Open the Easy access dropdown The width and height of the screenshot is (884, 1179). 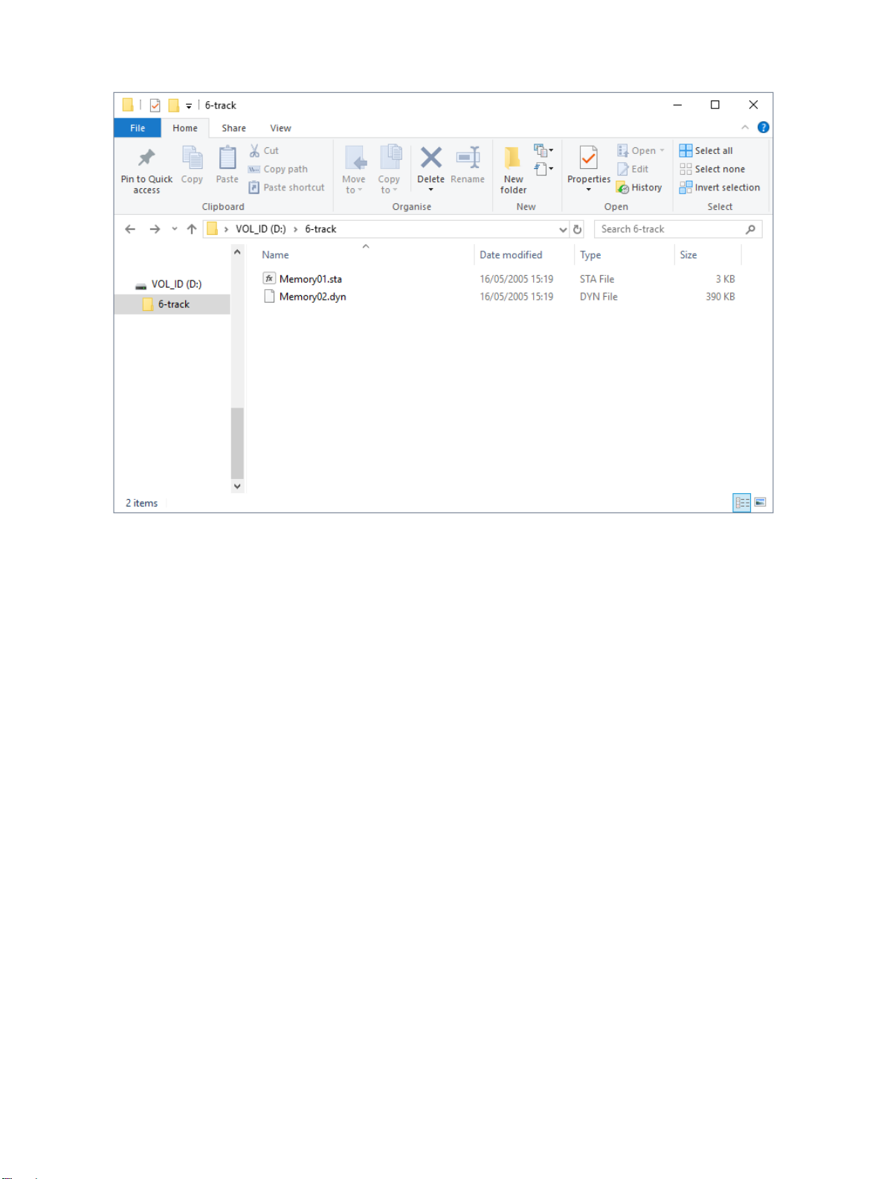[x=543, y=169]
